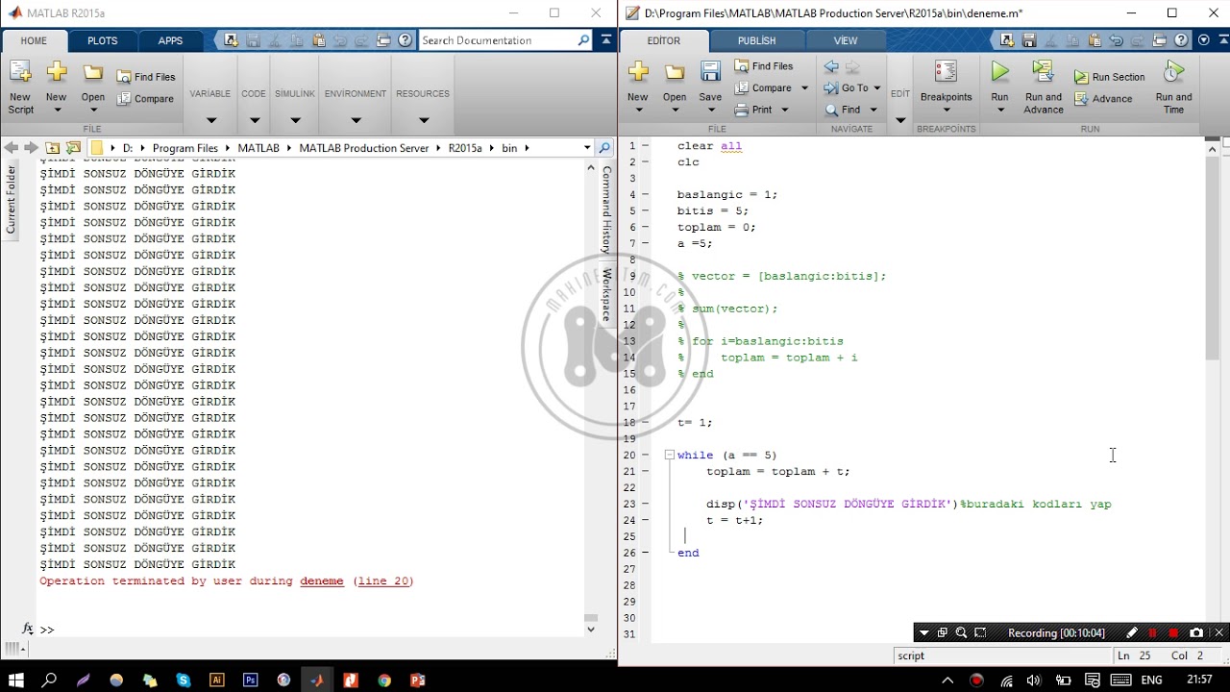Open Windows taskbar search
Viewport: 1230px width, 692px height.
[49, 680]
